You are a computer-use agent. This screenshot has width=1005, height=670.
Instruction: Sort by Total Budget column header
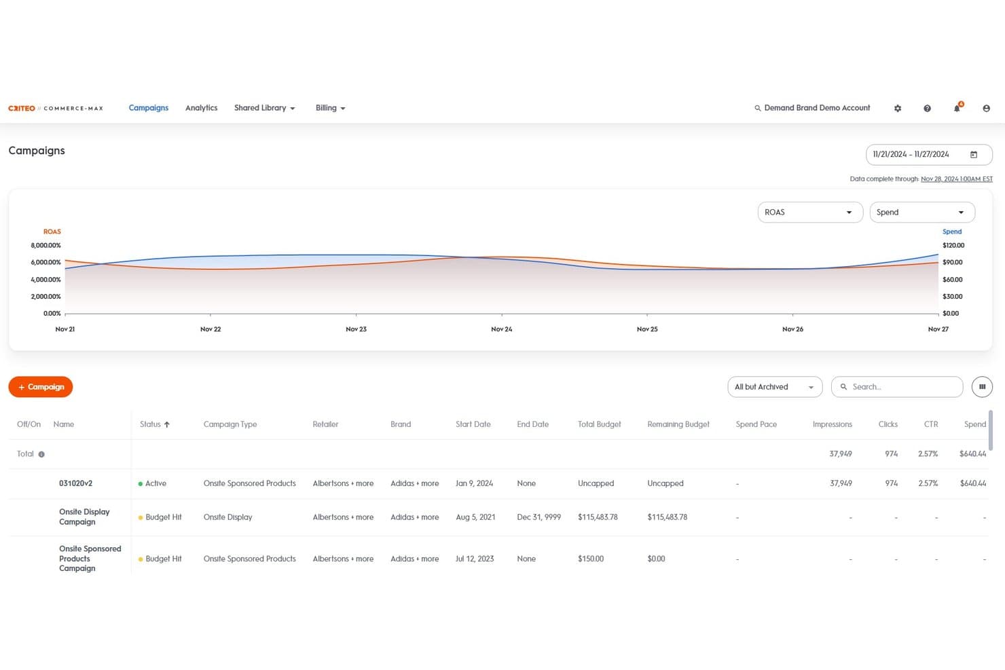(600, 424)
